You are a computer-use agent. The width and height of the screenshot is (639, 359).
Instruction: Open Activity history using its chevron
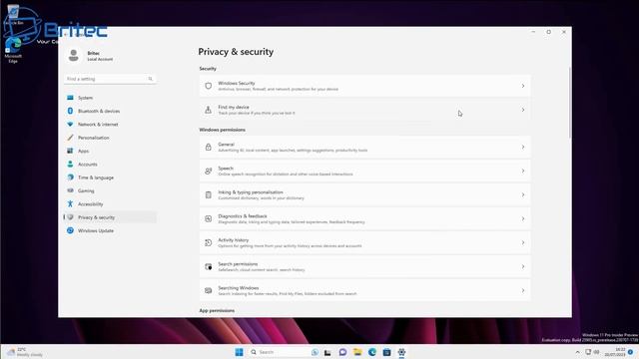point(523,242)
